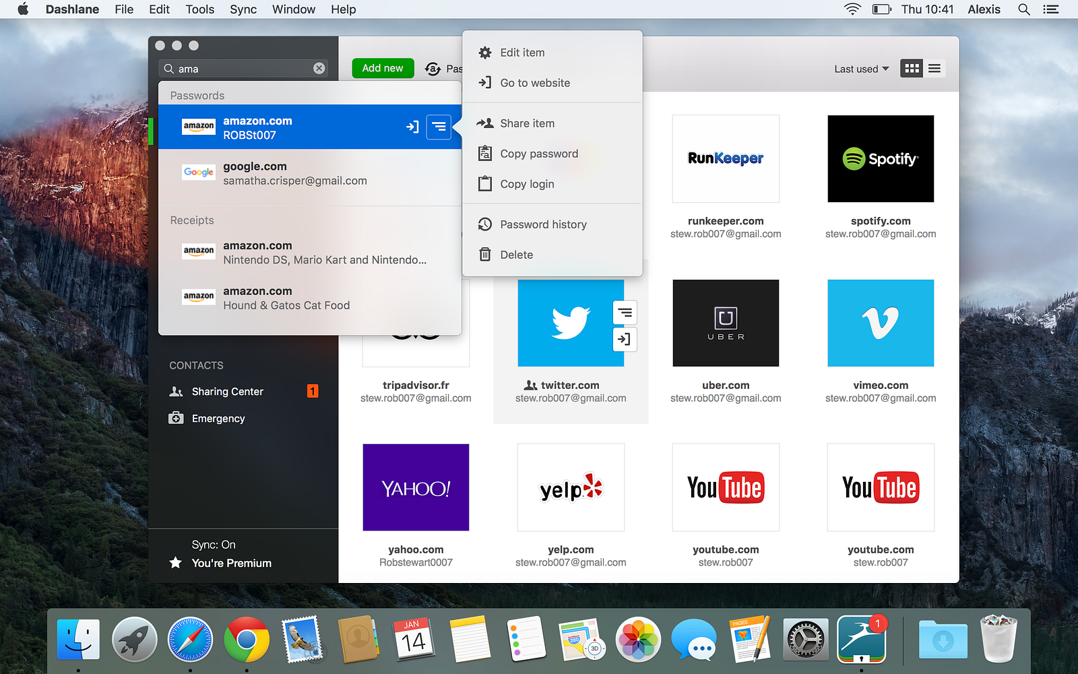
Task: Open Notification Center icon in the menu bar
Action: (1051, 9)
